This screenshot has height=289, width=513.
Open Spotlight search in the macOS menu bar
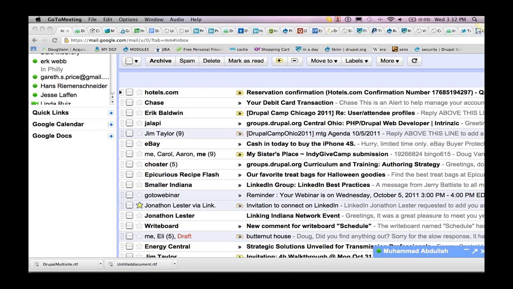coord(475,19)
